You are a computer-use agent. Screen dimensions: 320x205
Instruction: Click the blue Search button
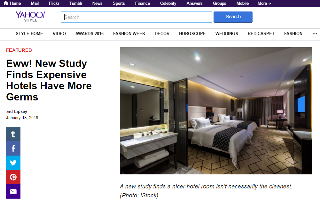233,17
